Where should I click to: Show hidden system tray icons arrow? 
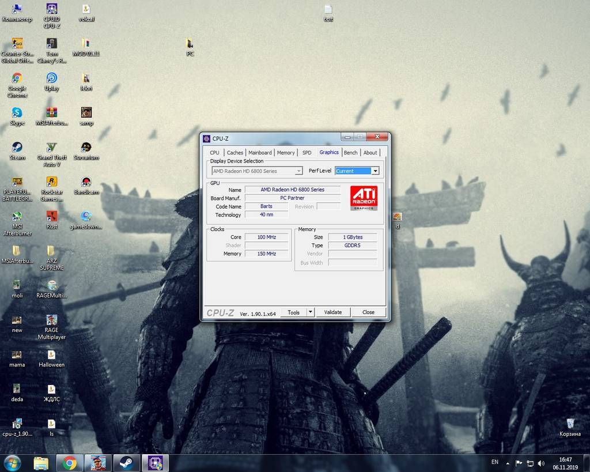[x=508, y=463]
